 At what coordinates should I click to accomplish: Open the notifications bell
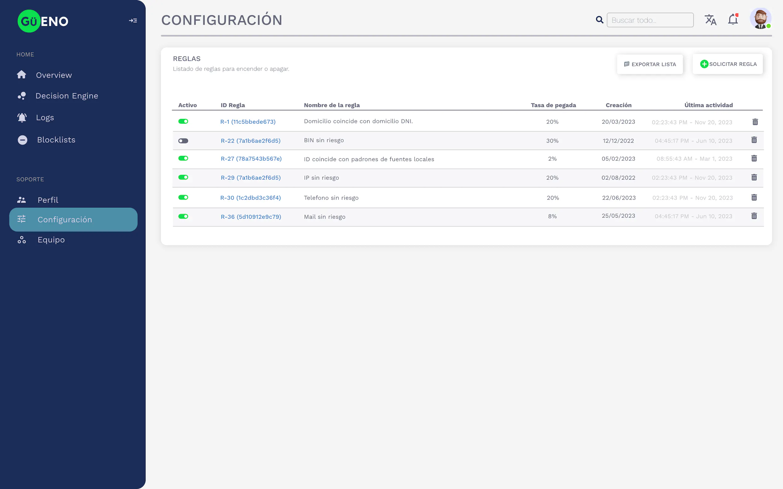click(732, 20)
